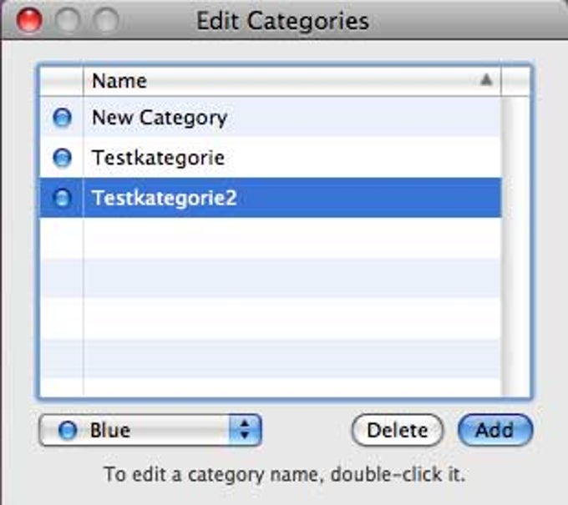Sort list by Name column header
This screenshot has width=568, height=505.
coord(292,80)
